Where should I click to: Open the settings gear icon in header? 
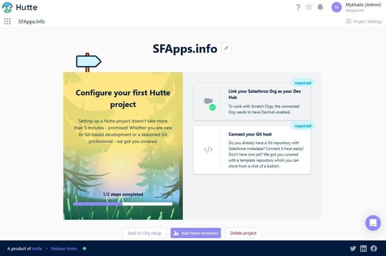(309, 7)
